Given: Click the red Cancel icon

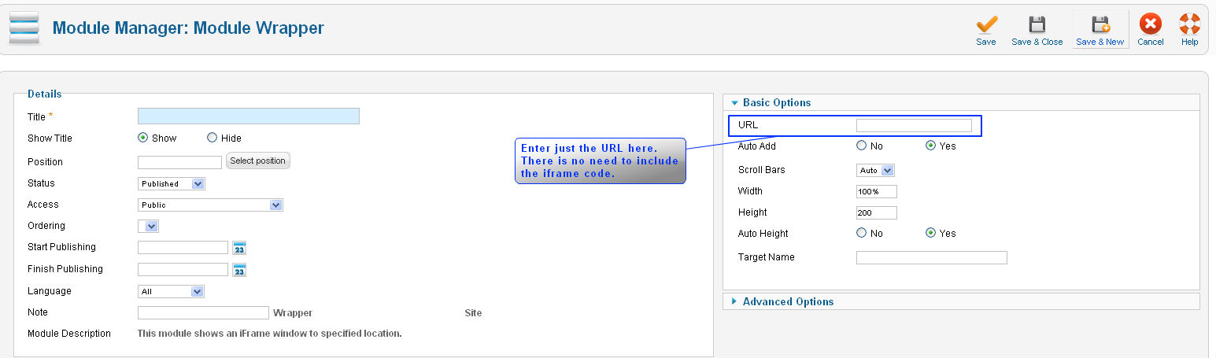Looking at the screenshot, I should point(1151,24).
